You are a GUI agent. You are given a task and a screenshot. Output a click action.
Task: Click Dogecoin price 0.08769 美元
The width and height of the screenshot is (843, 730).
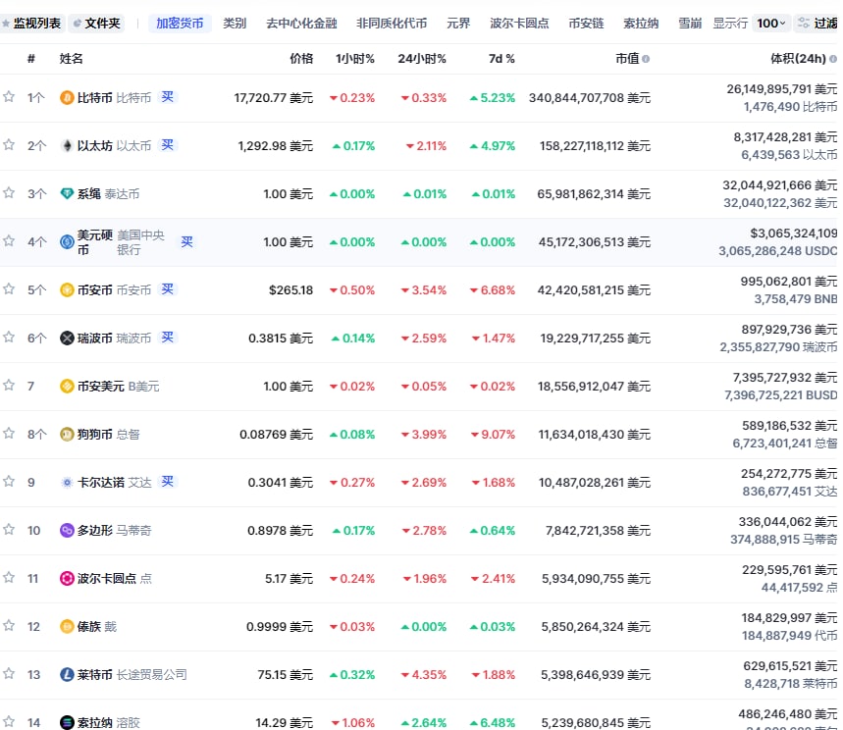277,435
